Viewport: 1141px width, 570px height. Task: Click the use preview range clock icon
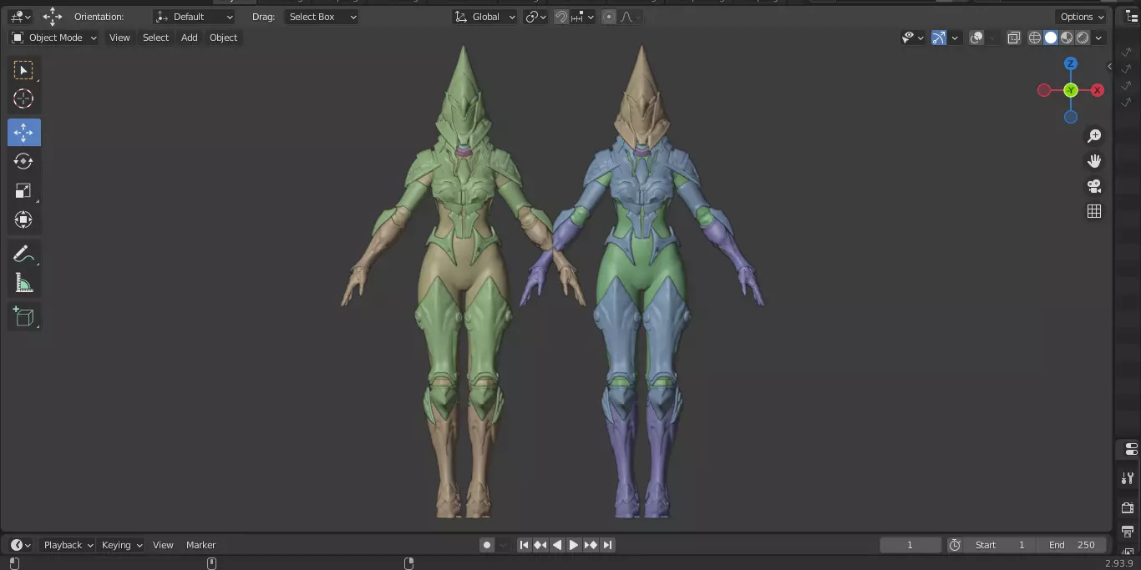click(x=955, y=545)
